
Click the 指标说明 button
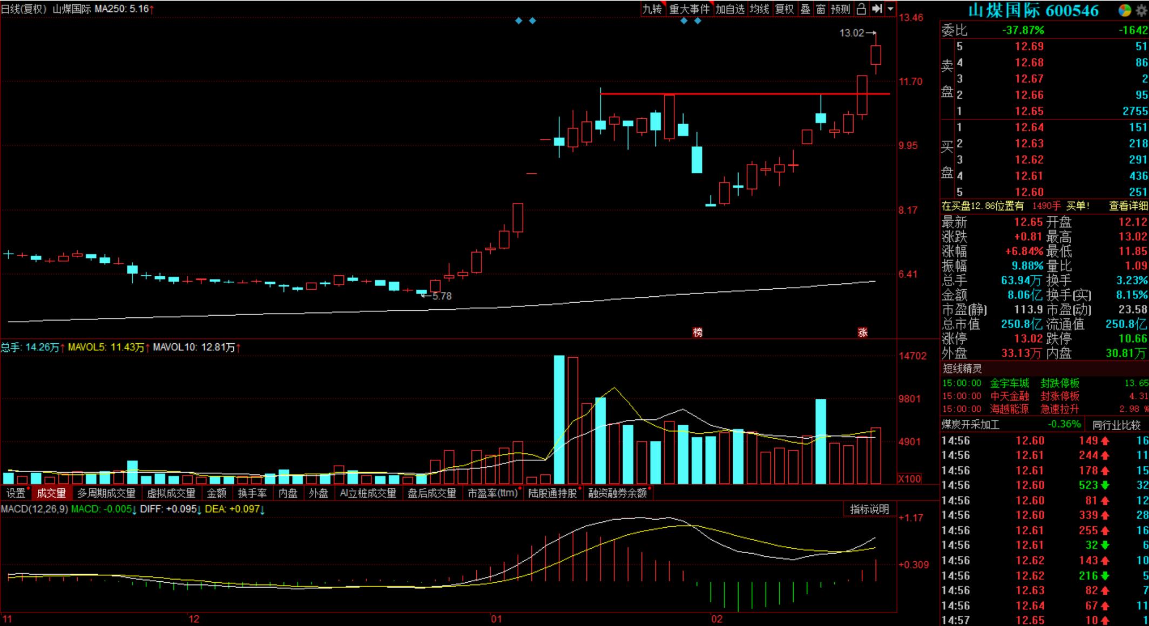pyautogui.click(x=869, y=509)
